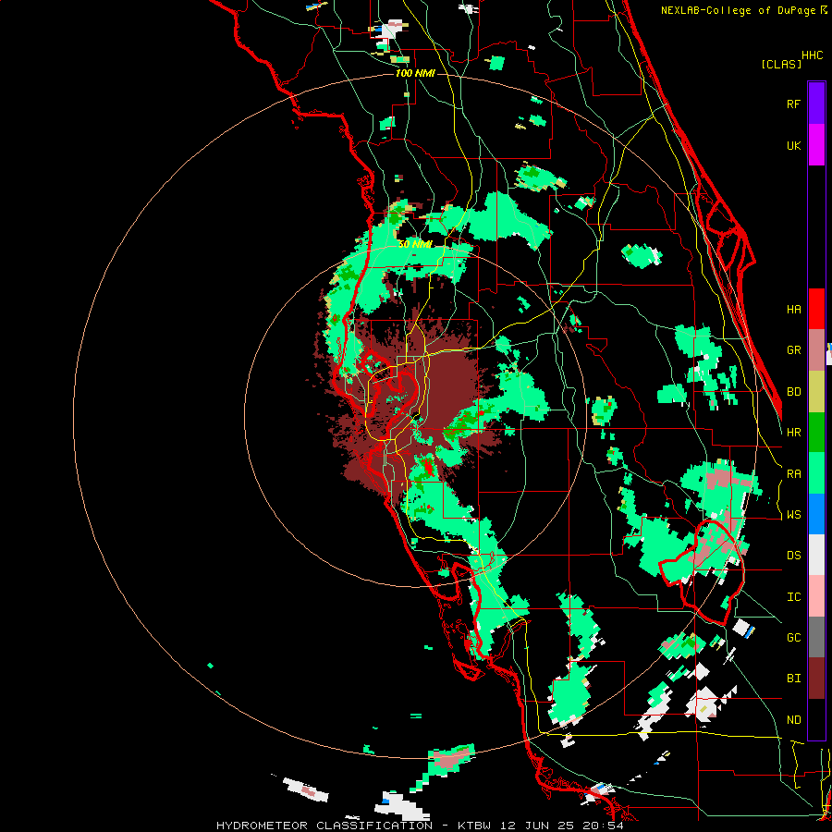Pick the light green RA rain swatch

(x=816, y=473)
